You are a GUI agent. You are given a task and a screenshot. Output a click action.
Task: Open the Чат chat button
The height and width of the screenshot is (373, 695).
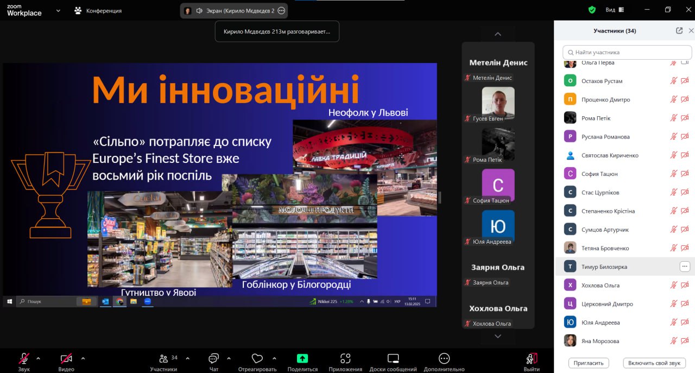[x=214, y=362]
